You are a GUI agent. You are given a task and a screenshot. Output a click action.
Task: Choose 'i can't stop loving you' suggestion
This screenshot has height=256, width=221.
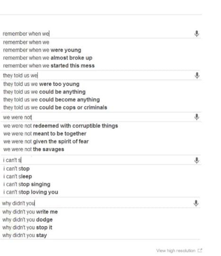[x=31, y=192]
